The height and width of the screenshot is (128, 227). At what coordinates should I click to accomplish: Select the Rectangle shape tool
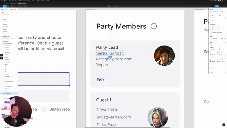pos(12,6)
